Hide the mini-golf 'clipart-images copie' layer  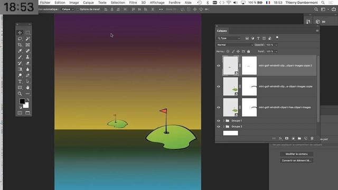pos(219,87)
